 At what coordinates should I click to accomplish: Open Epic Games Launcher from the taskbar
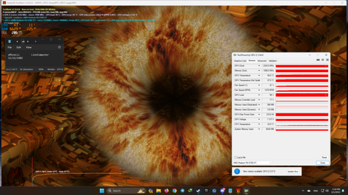tap(206, 191)
